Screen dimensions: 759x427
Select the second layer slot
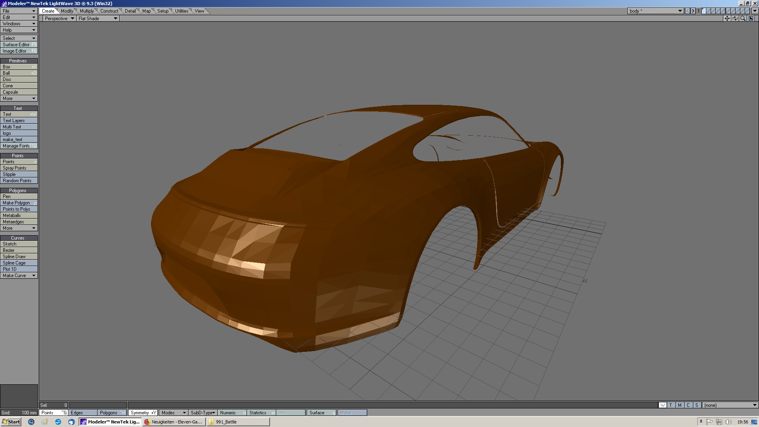click(709, 11)
